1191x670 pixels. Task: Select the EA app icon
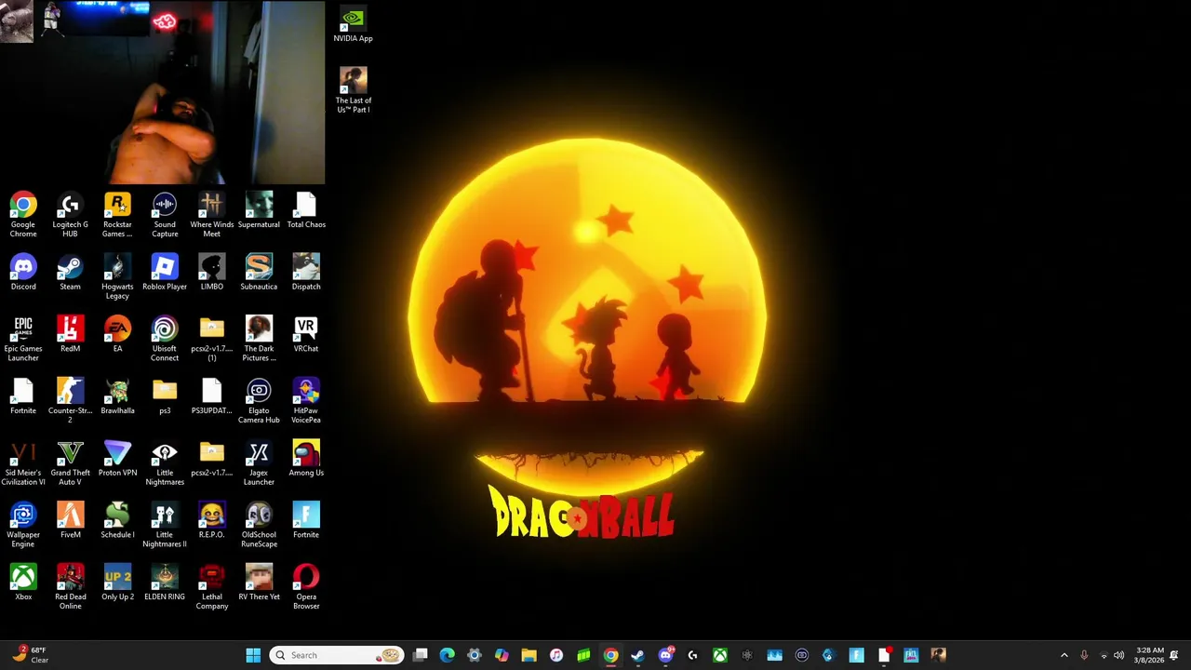(117, 335)
